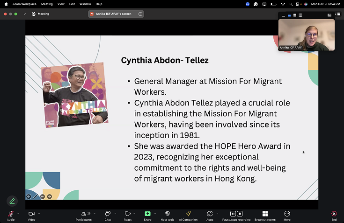Open Breakout rooms
The width and height of the screenshot is (344, 223).
pyautogui.click(x=265, y=216)
